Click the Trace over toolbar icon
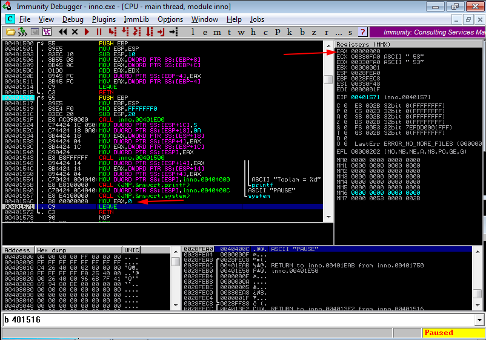Screen dimensions: 486x340 point(150,32)
